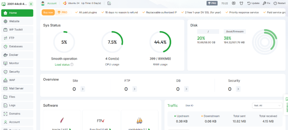Open the Docker section in the sidebar
Screen dimensions: 288x130
click(17, 55)
